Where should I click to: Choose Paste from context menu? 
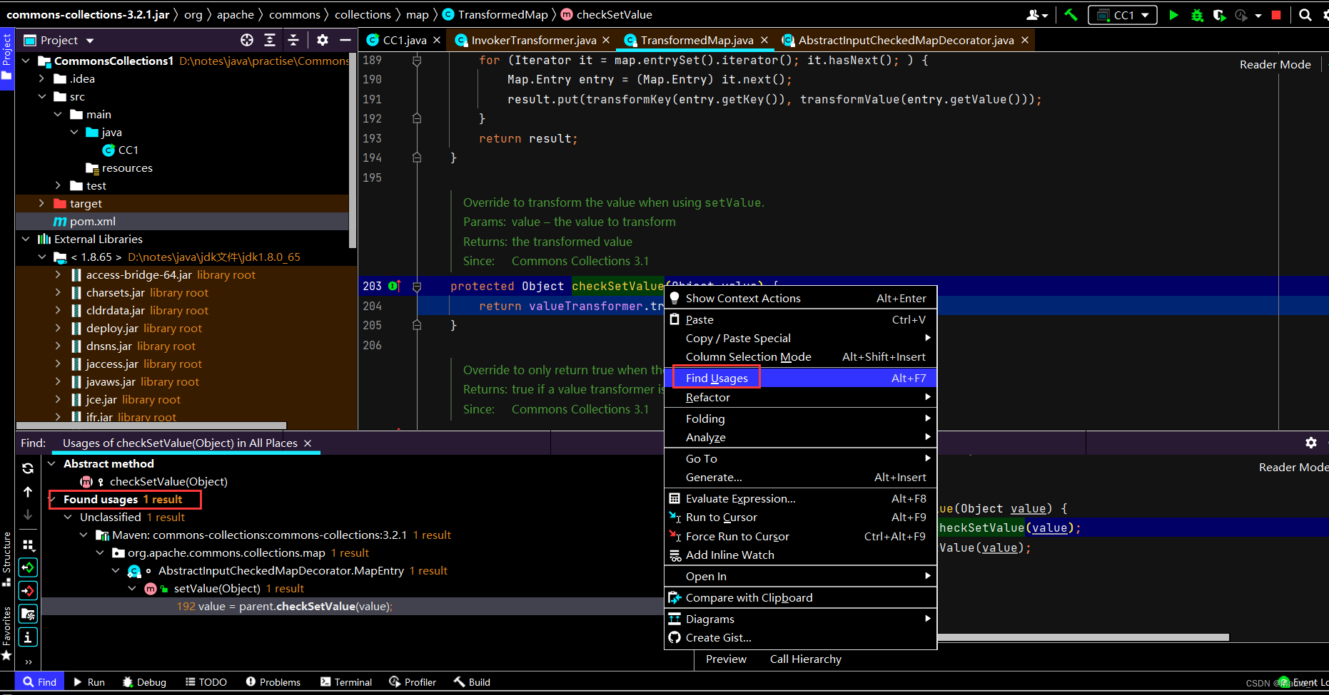(800, 319)
